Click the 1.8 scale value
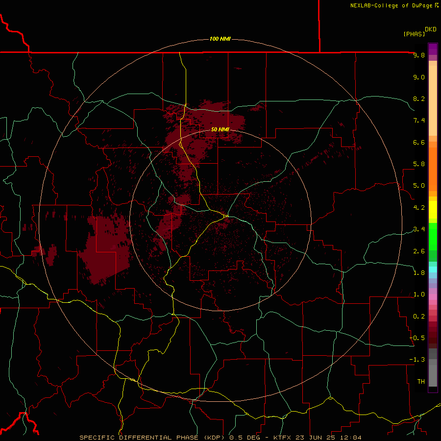Viewport: 441px width, 441px height. (x=419, y=273)
